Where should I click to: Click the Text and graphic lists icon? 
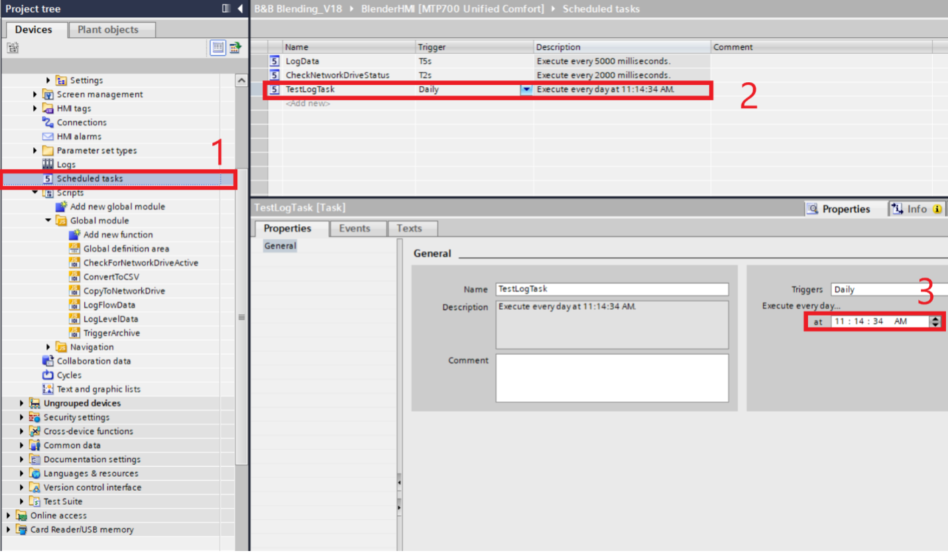[x=48, y=389]
